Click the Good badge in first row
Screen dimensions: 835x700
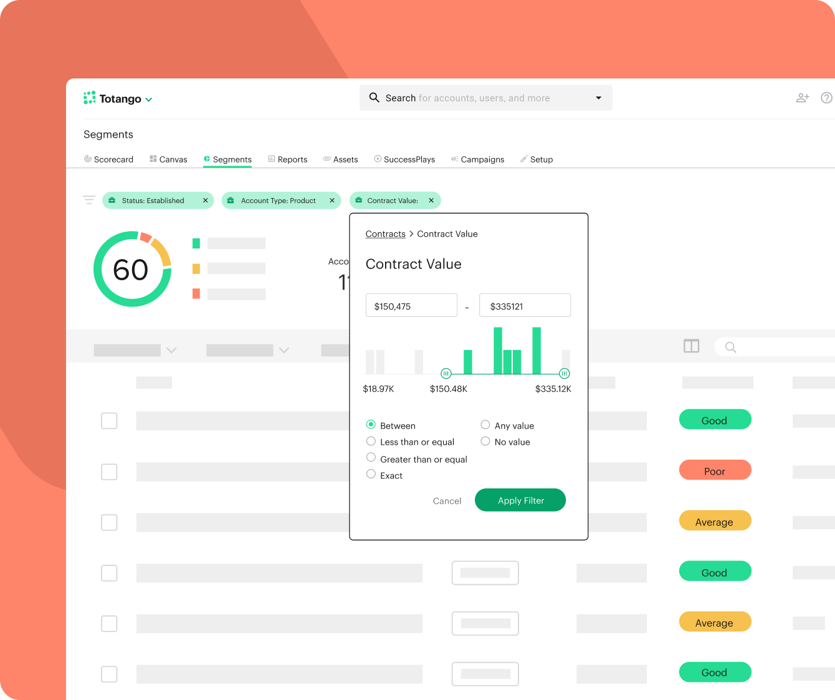click(x=715, y=419)
